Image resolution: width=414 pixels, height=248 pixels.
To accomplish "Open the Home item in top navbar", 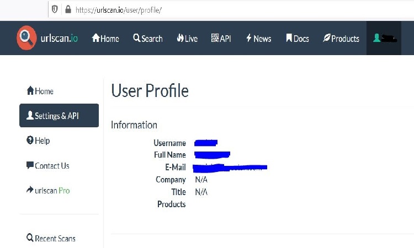I will (x=105, y=39).
